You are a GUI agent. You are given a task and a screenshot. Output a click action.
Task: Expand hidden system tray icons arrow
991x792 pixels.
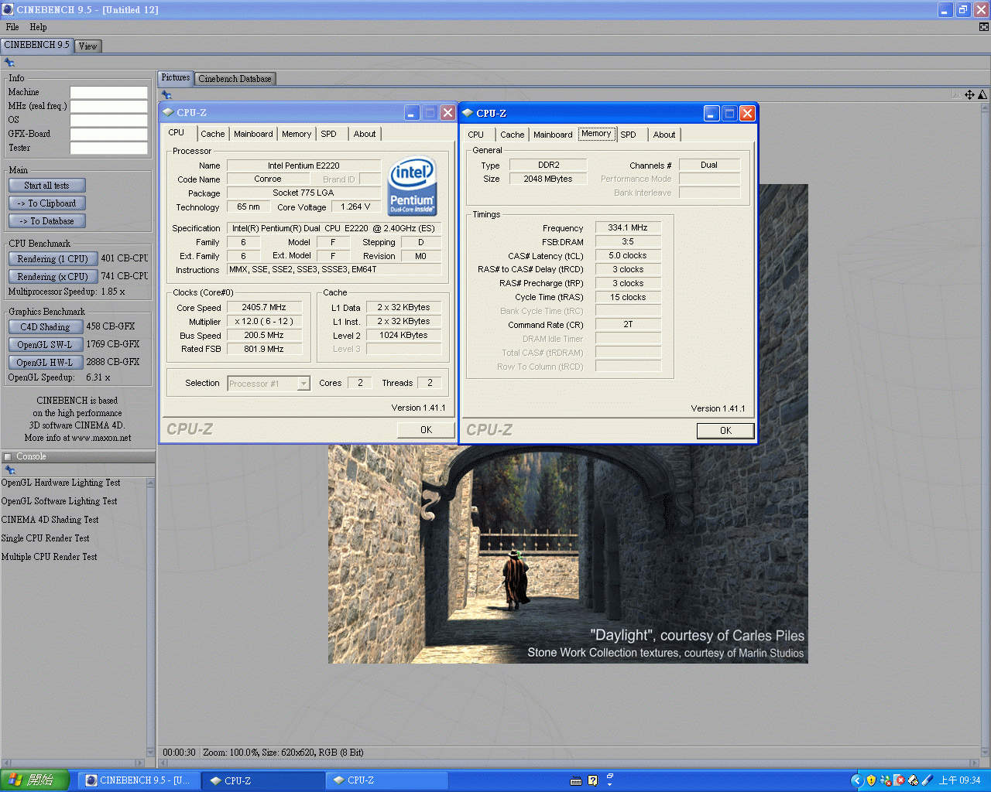pyautogui.click(x=856, y=780)
